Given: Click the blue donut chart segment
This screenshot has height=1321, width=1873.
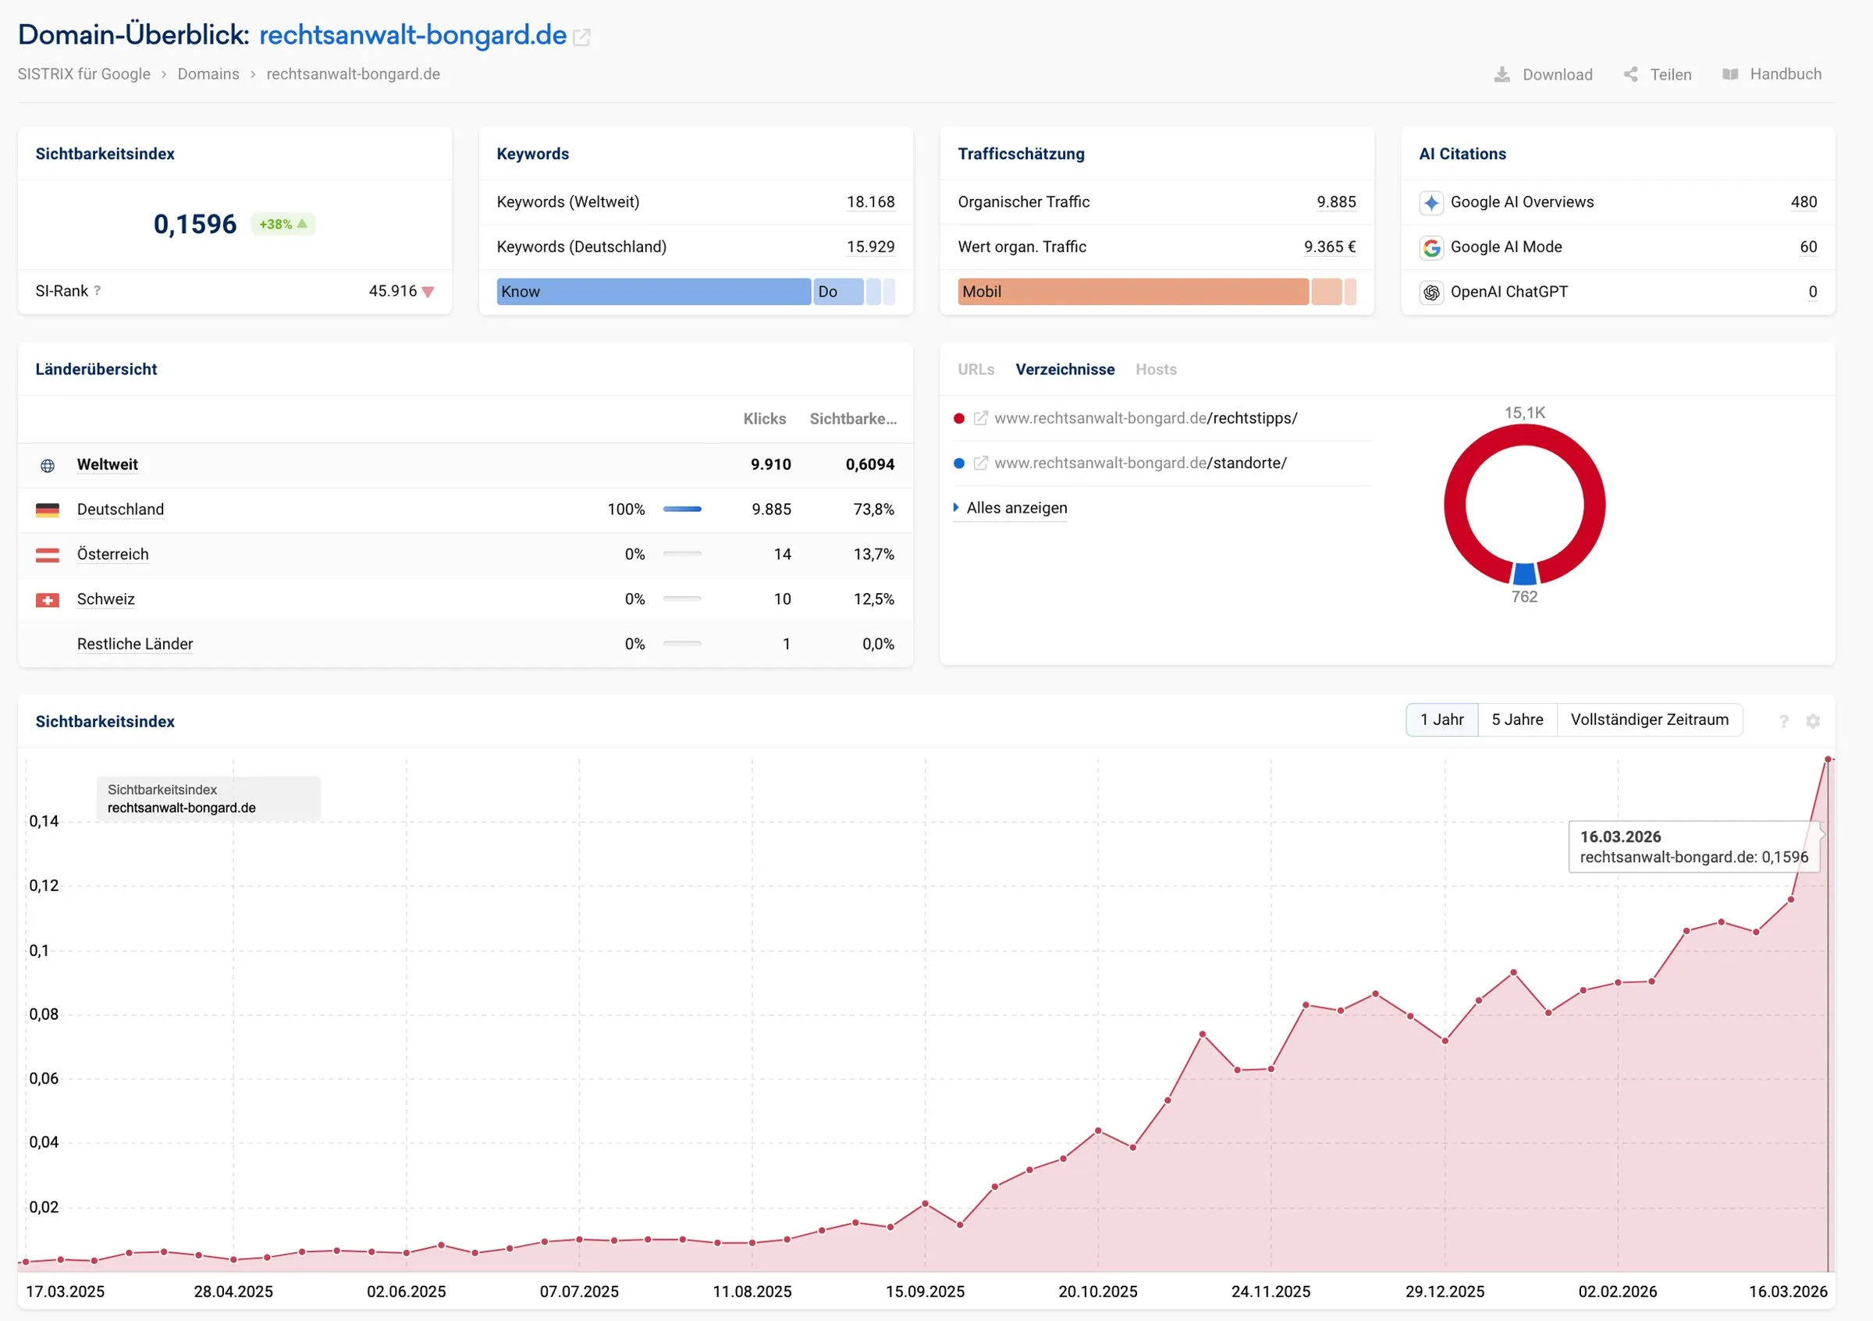Looking at the screenshot, I should [x=1525, y=574].
